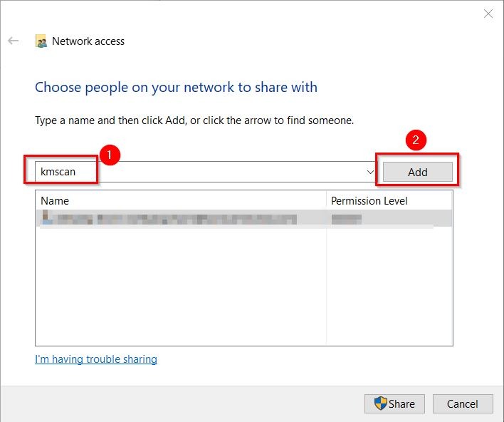
Task: Sort by the Permission Level column header
Action: click(389, 200)
